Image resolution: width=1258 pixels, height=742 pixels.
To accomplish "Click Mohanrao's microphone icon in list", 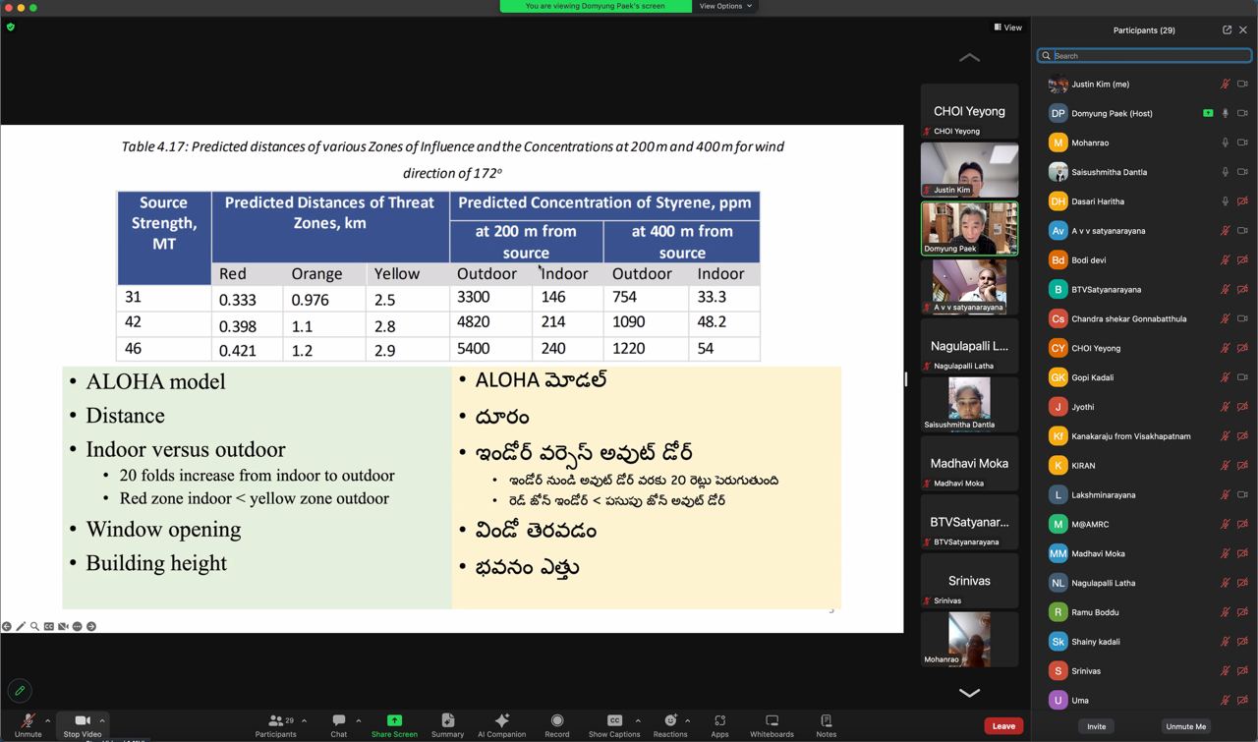I will (x=1226, y=143).
